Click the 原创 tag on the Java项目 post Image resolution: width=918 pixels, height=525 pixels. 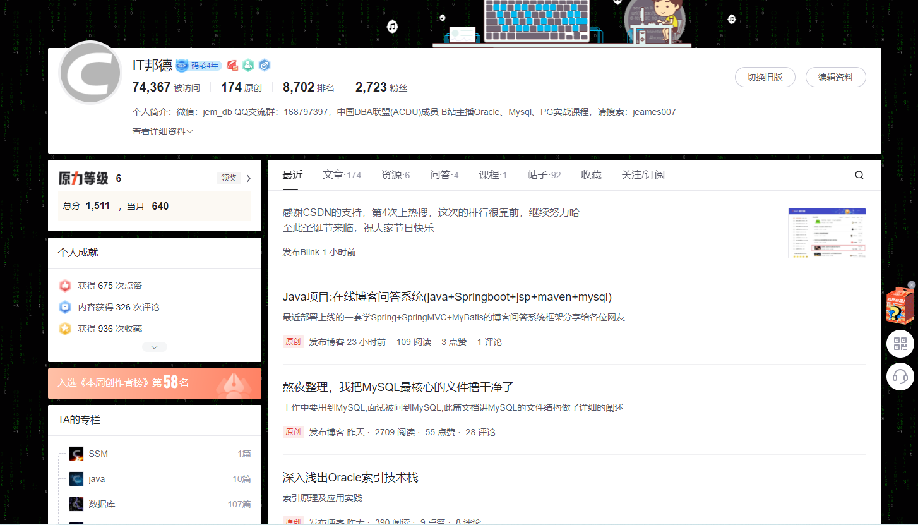click(x=293, y=342)
